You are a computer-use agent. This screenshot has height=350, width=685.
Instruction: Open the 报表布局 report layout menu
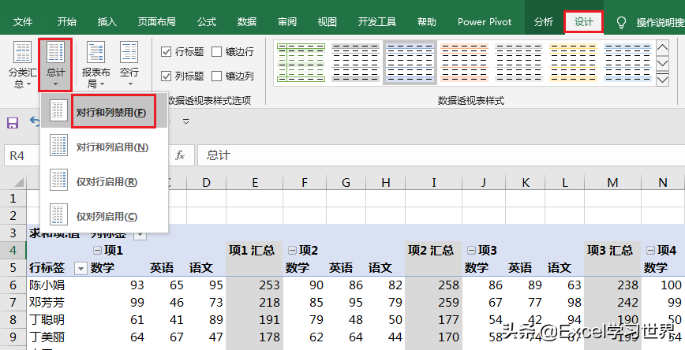point(95,65)
